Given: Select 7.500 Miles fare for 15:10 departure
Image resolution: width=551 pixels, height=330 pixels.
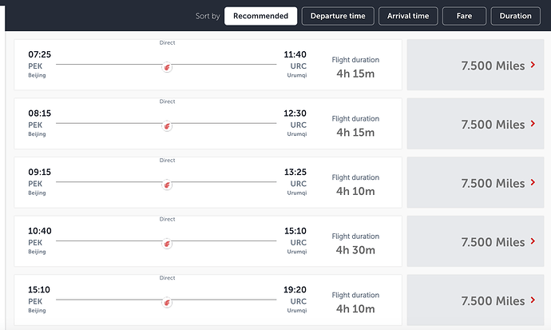Looking at the screenshot, I should (475, 300).
